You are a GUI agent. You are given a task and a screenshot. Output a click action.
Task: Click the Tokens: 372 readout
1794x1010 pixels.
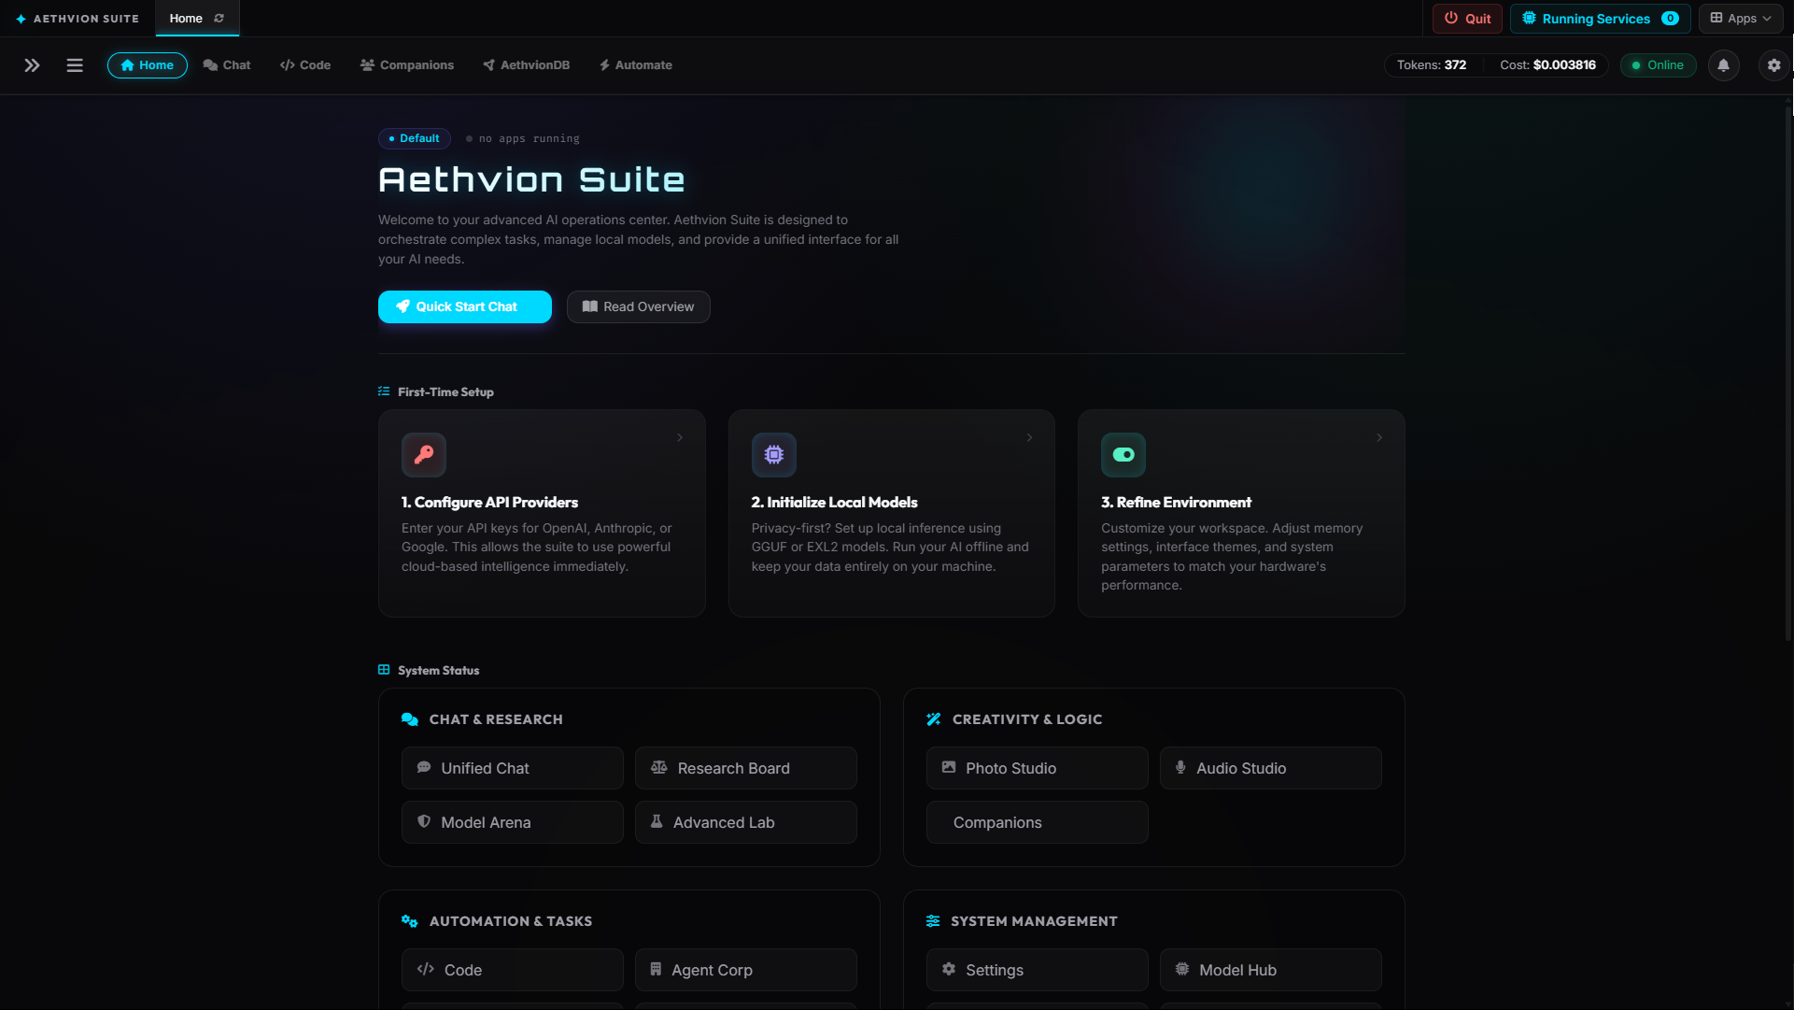[1432, 65]
